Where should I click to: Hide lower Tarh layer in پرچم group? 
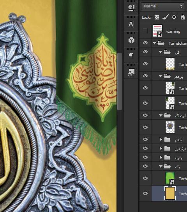point(145,103)
